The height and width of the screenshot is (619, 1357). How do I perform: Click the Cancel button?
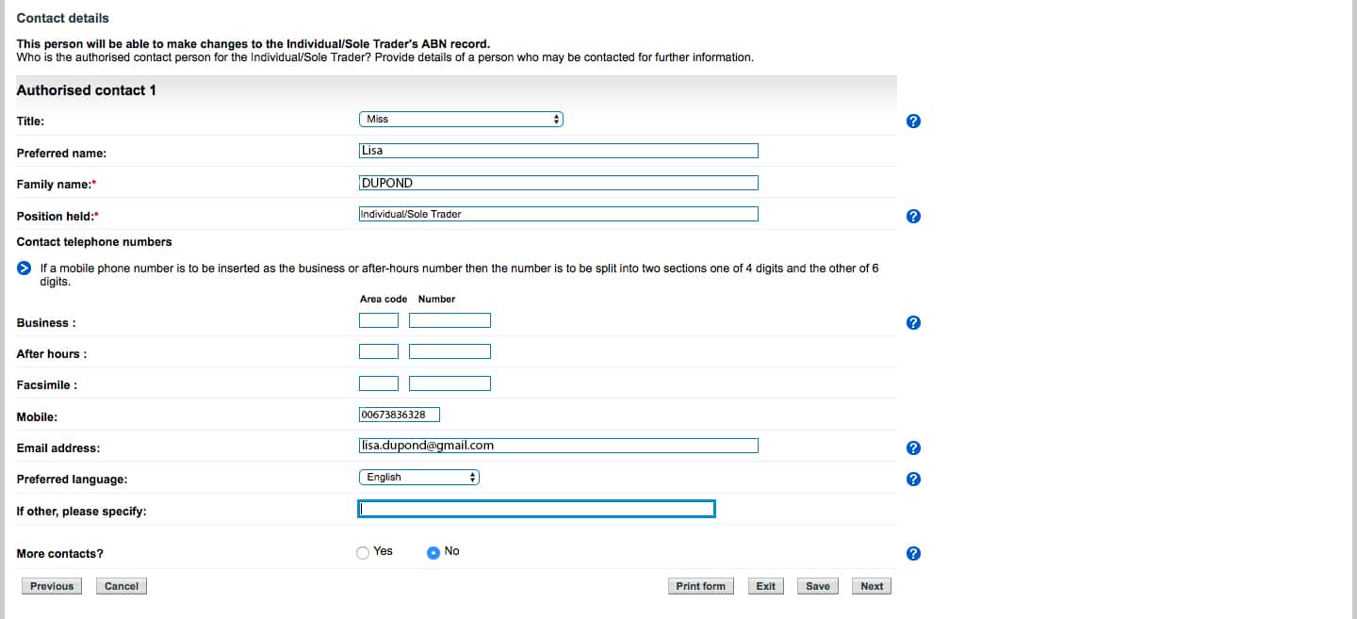(122, 586)
